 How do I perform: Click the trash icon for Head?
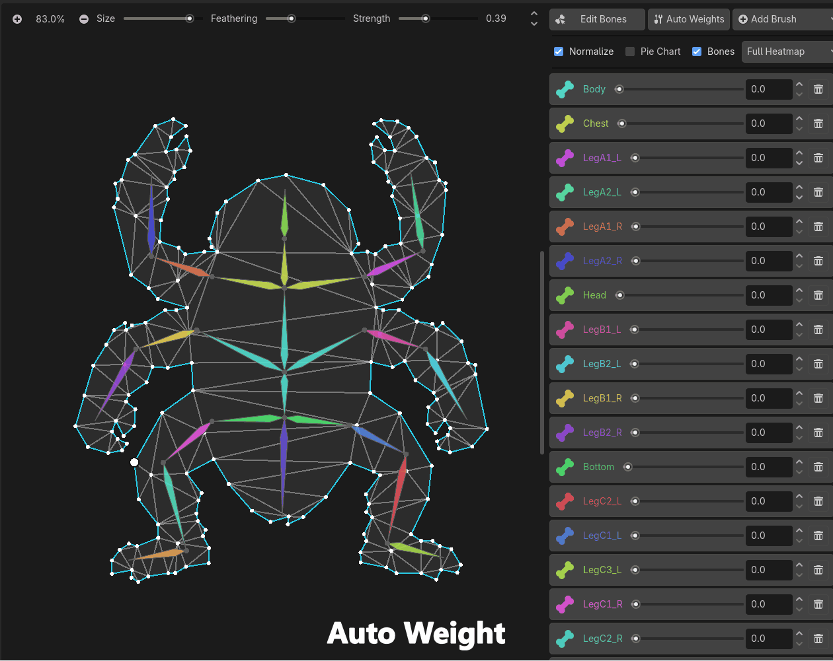(818, 295)
